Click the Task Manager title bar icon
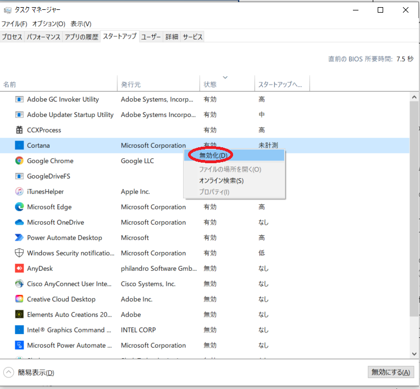The width and height of the screenshot is (420, 389). pyautogui.click(x=8, y=10)
